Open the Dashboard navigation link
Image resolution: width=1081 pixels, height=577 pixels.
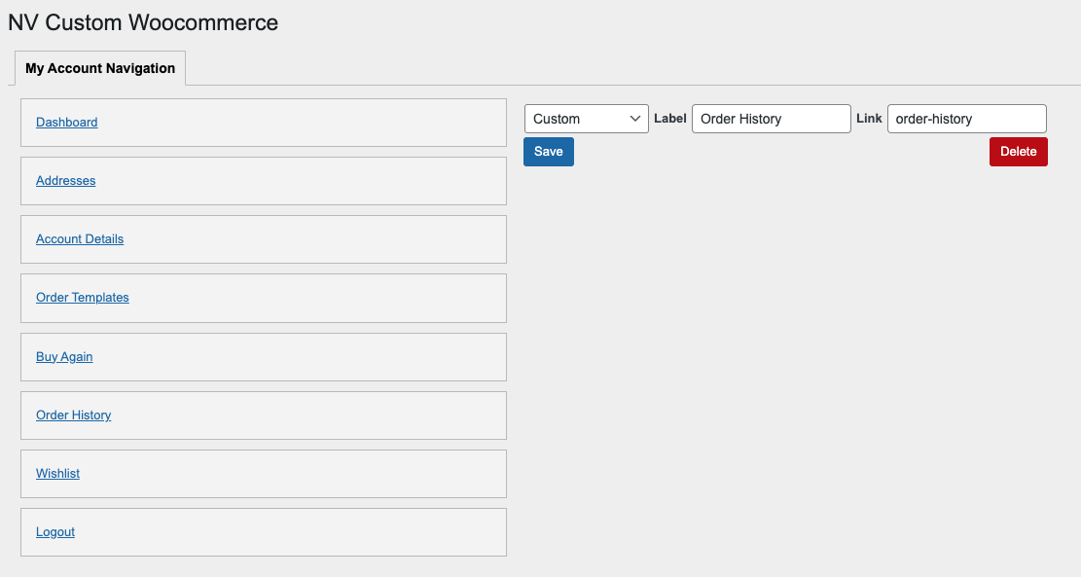point(66,123)
